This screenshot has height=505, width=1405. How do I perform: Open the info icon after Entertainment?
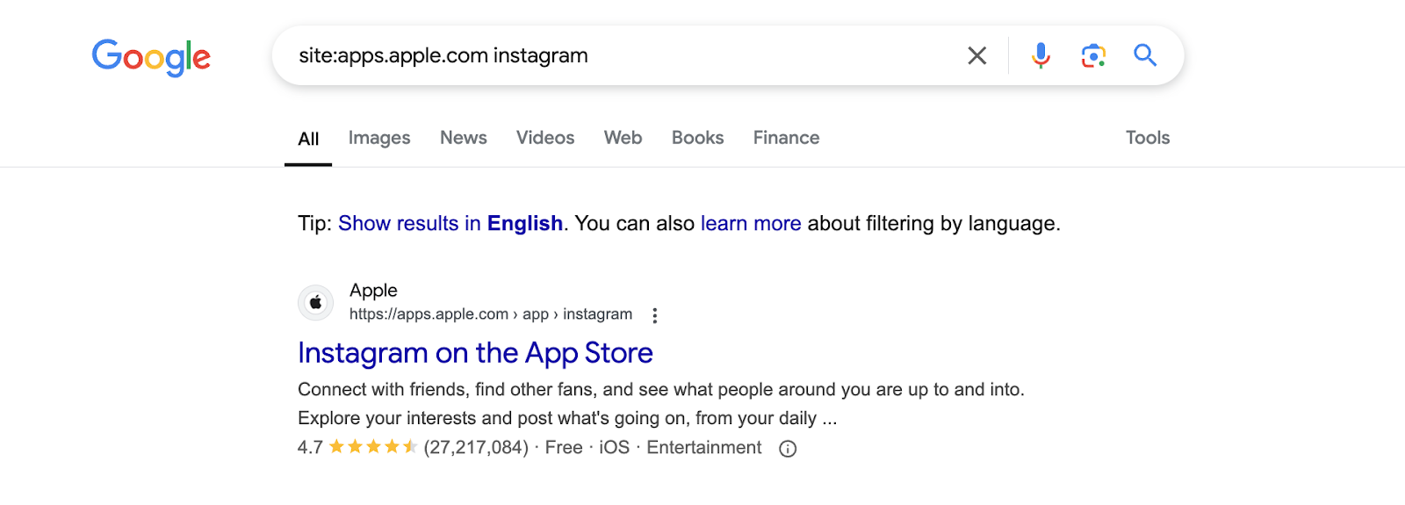[788, 449]
